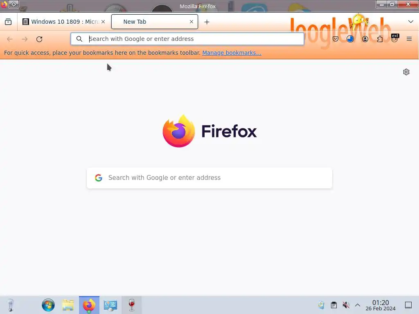This screenshot has height=314, width=419.
Task: Restore the Mozilla Firefox window
Action: click(392, 4)
